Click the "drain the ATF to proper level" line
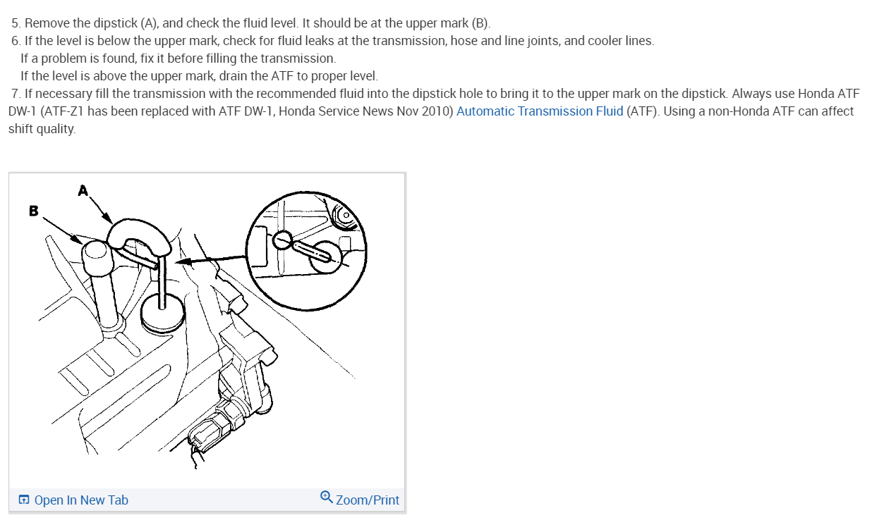The image size is (870, 525). [200, 76]
